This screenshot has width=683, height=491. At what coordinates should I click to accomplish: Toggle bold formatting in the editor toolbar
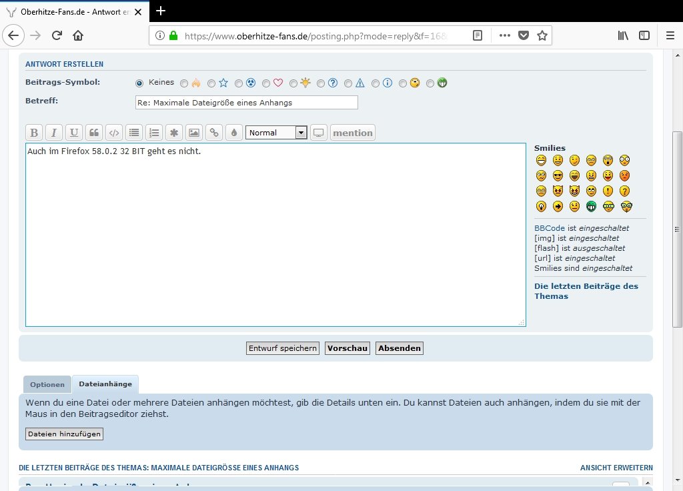[34, 133]
